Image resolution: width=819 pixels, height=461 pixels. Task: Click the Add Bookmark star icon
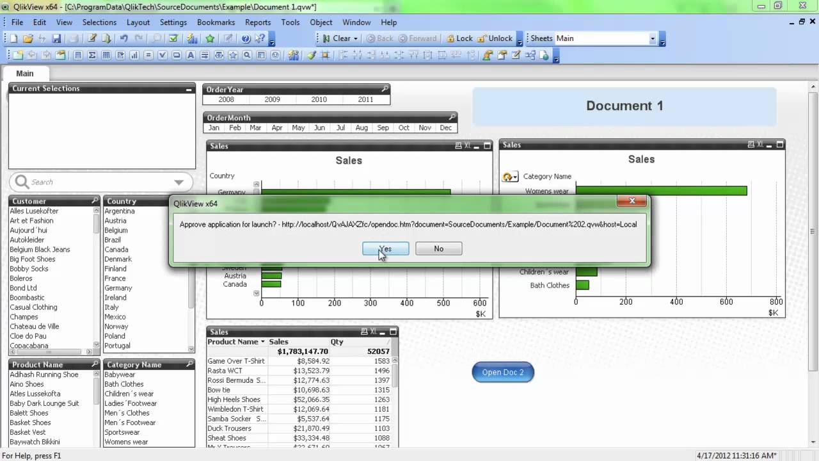point(210,38)
